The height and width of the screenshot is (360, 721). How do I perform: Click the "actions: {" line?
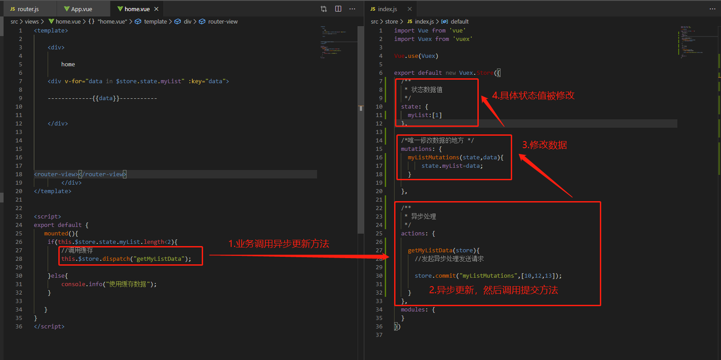point(418,234)
